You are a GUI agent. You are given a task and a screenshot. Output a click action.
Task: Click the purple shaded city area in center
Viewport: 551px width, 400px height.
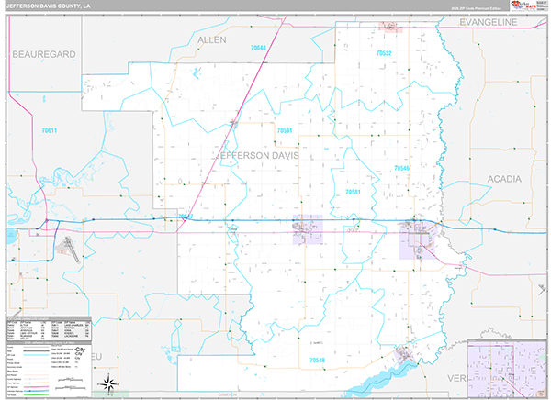[x=308, y=230]
